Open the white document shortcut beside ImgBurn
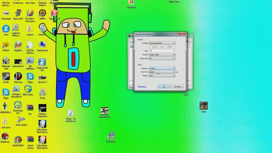The width and height of the screenshot is (272, 153). click(x=30, y=45)
